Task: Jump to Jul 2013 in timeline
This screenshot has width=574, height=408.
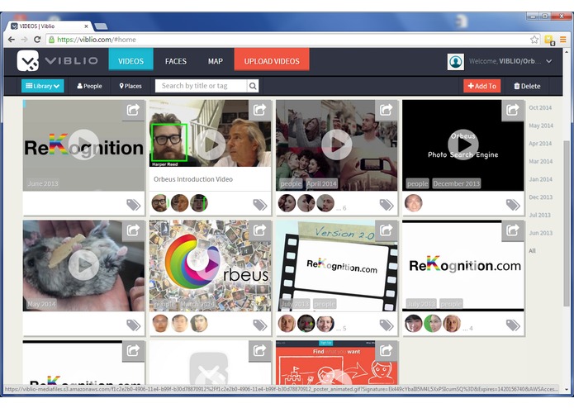Action: click(x=539, y=216)
